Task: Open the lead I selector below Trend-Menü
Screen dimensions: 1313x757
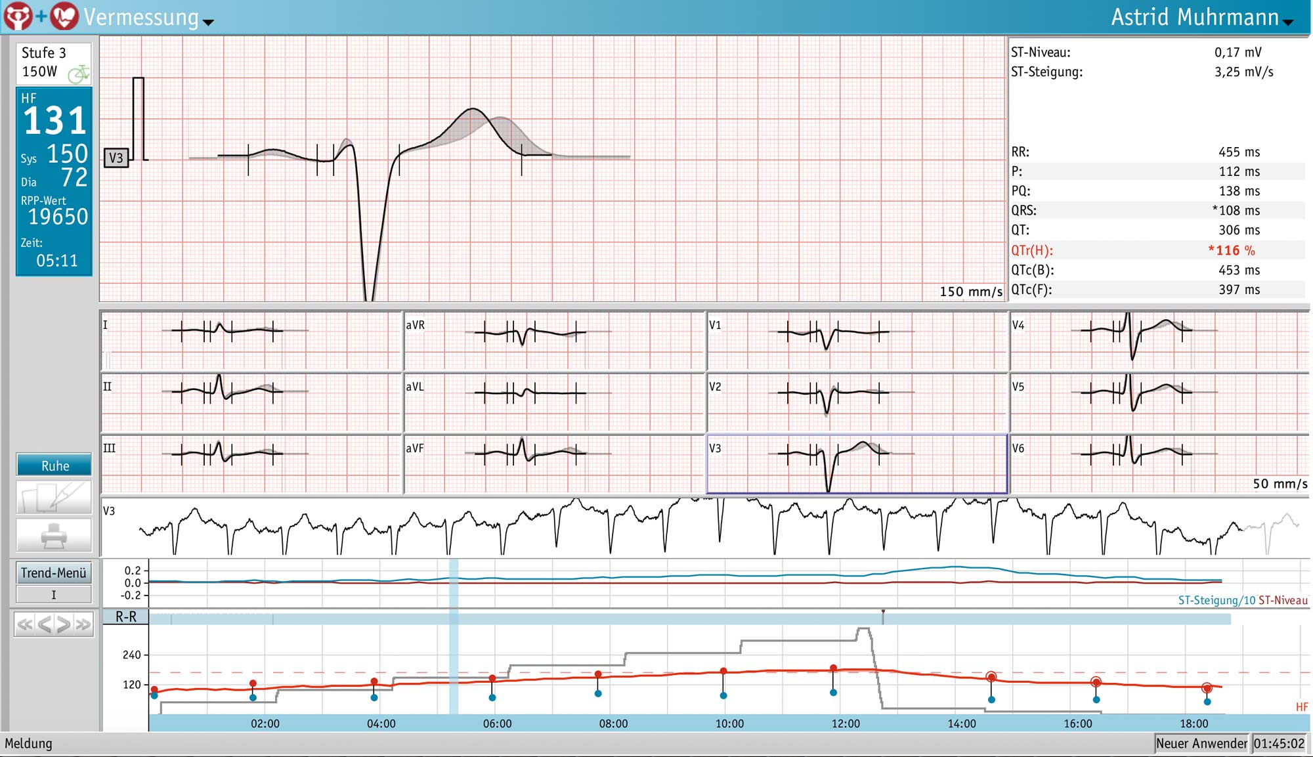Action: [54, 595]
